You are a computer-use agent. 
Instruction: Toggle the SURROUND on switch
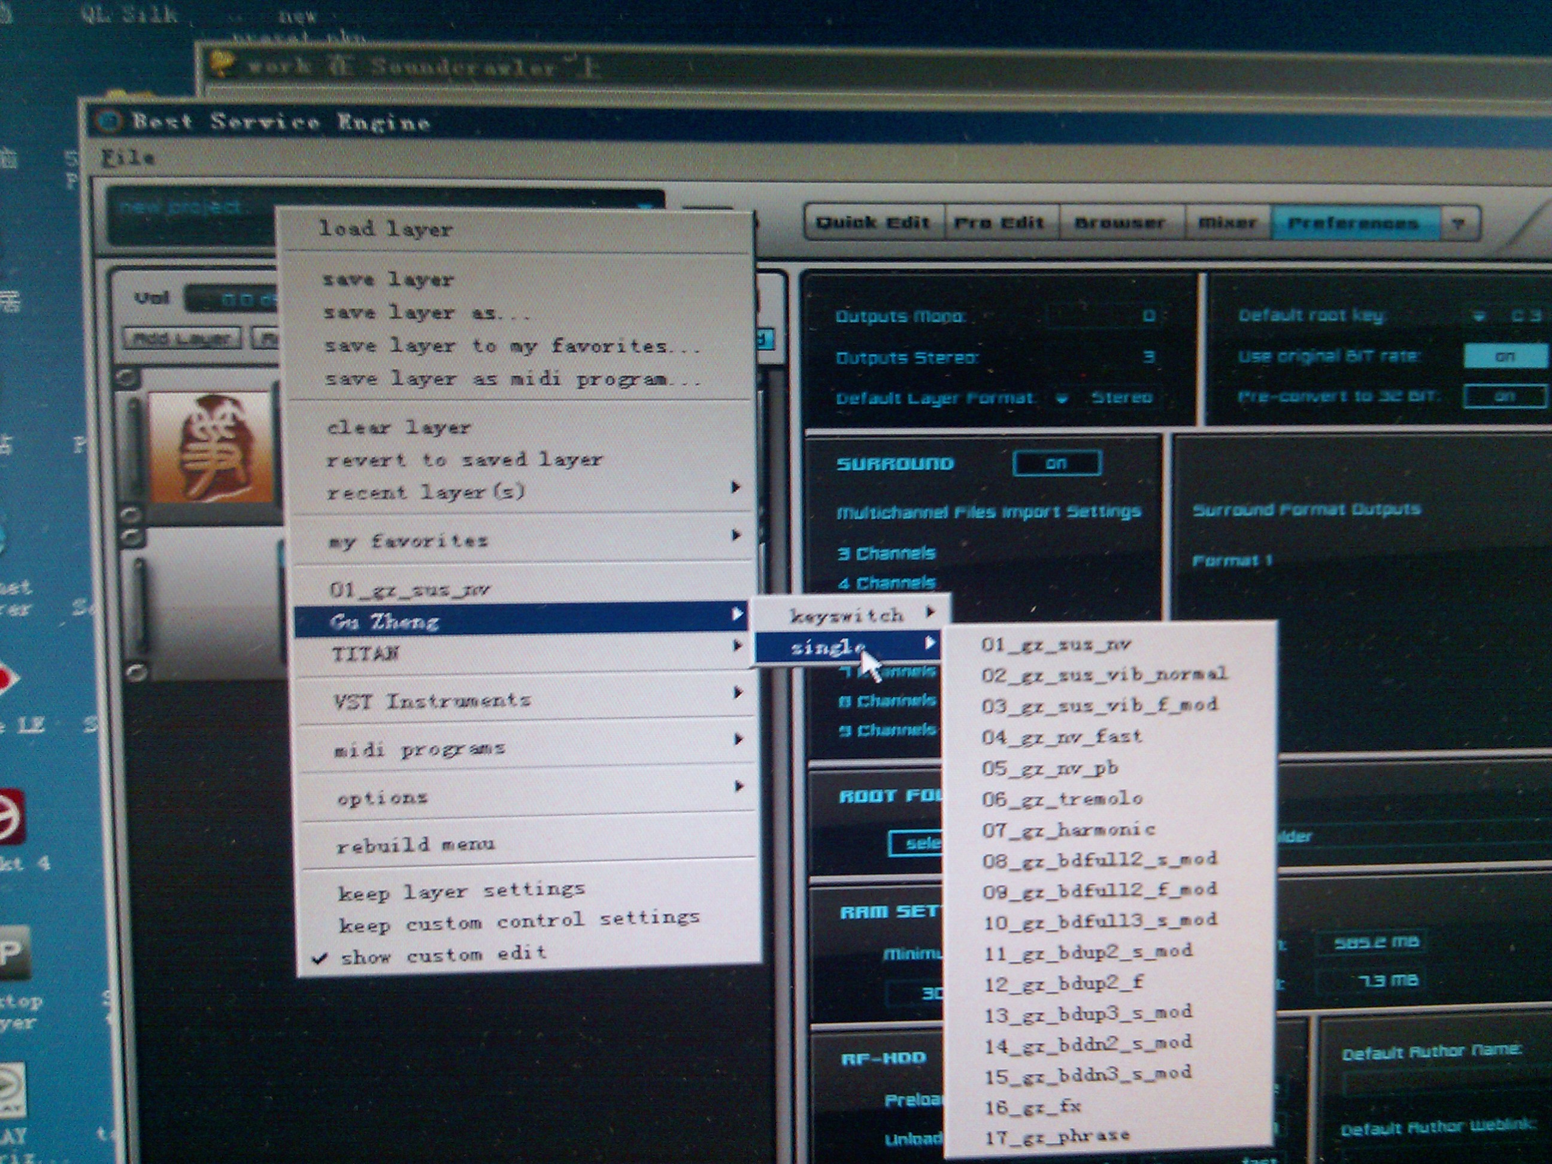pyautogui.click(x=1057, y=463)
